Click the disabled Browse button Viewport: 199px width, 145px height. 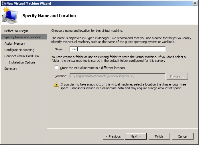point(177,76)
